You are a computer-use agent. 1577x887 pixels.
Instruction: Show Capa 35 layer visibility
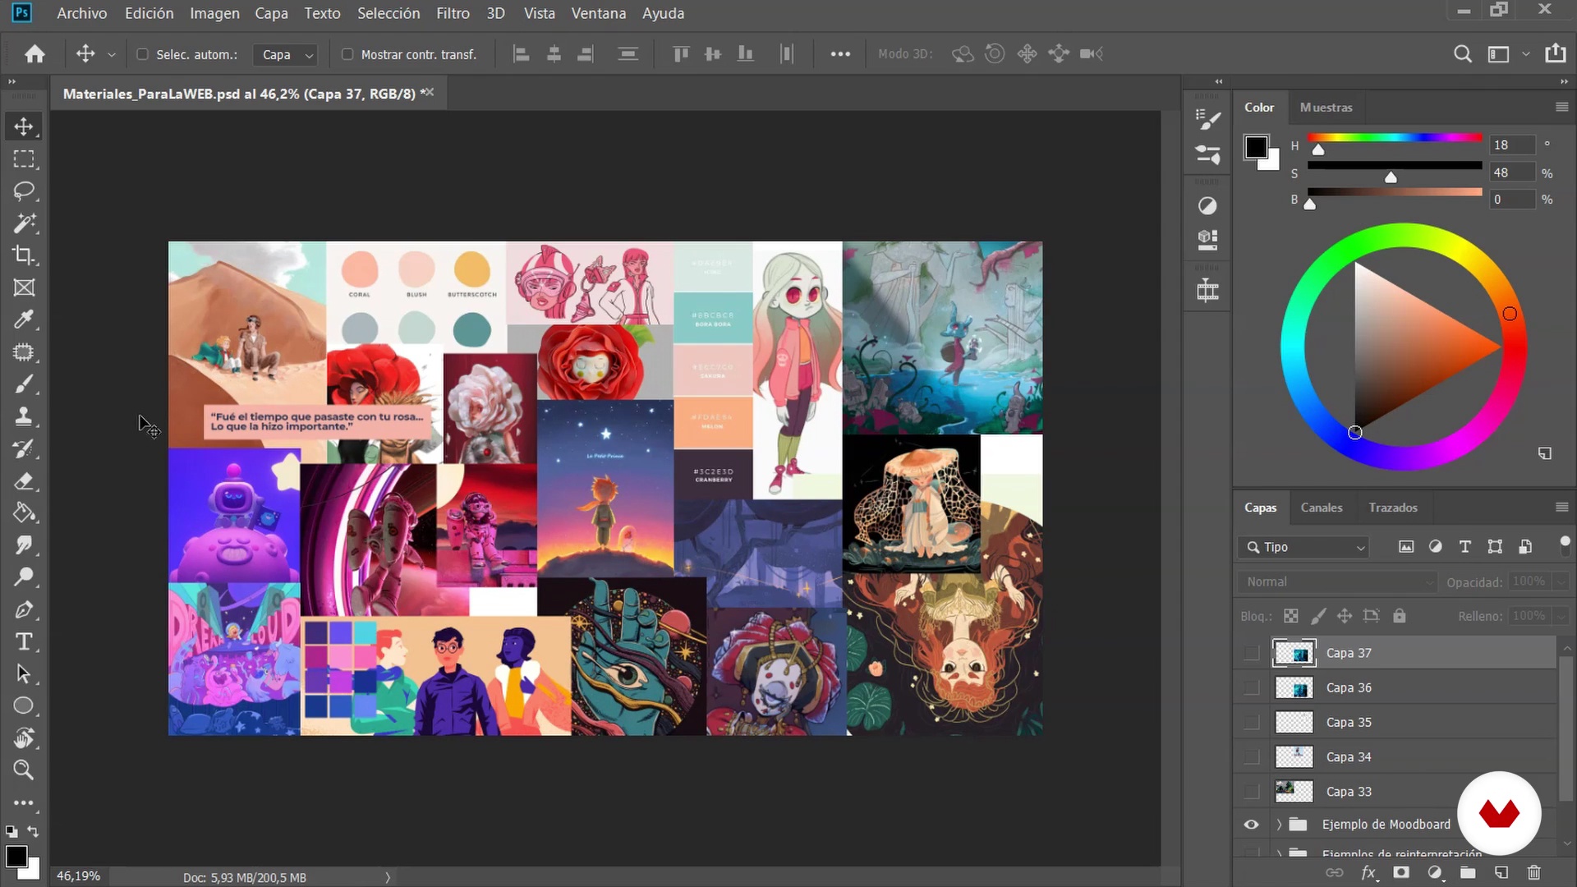pos(1251,722)
